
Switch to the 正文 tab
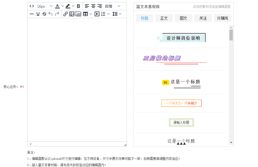pos(164,18)
